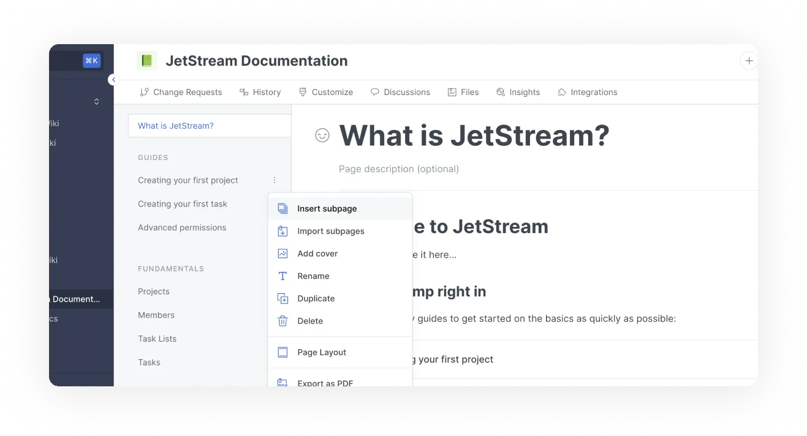The image size is (807, 436).
Task: Click the Integrations puzzle icon
Action: [x=562, y=92]
